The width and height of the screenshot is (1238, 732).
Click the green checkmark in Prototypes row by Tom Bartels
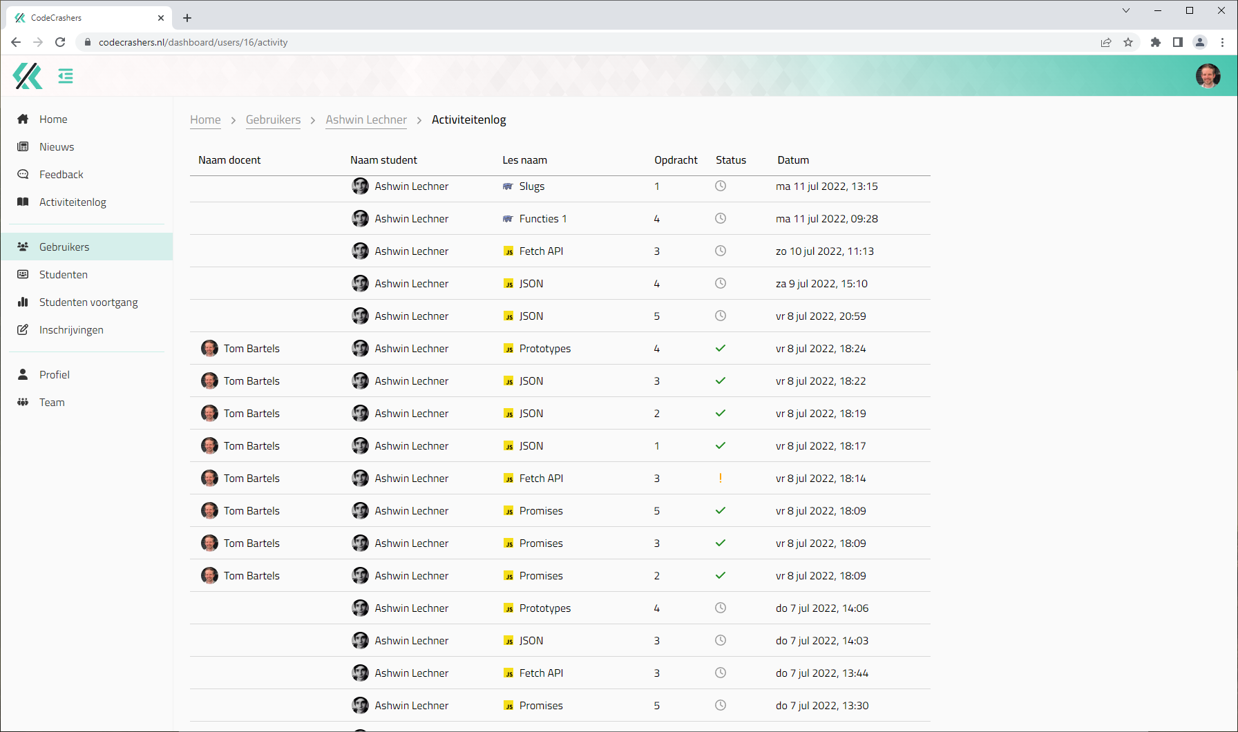tap(720, 349)
